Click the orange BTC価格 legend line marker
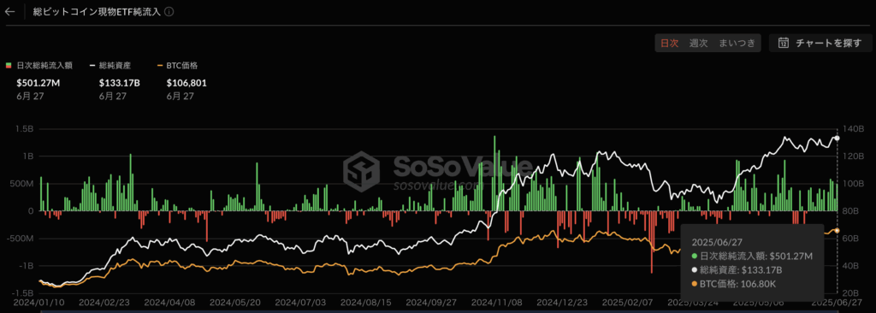The image size is (876, 313). pos(160,66)
